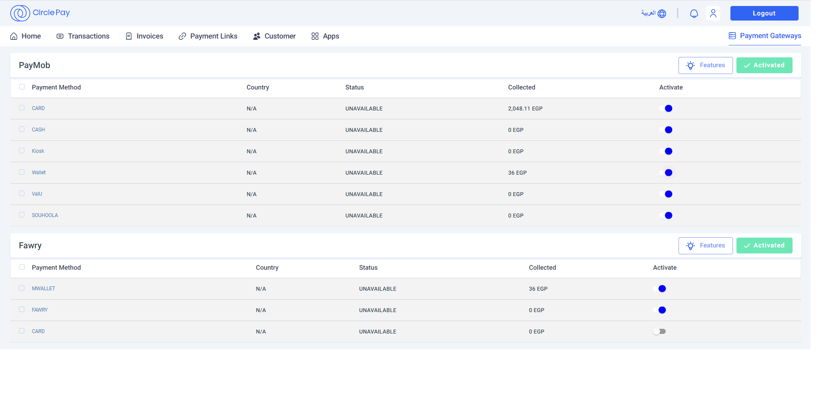Click the Circle Pay logo

click(x=40, y=13)
